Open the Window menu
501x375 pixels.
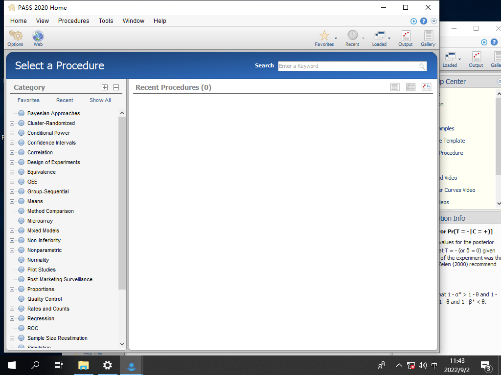(x=134, y=21)
